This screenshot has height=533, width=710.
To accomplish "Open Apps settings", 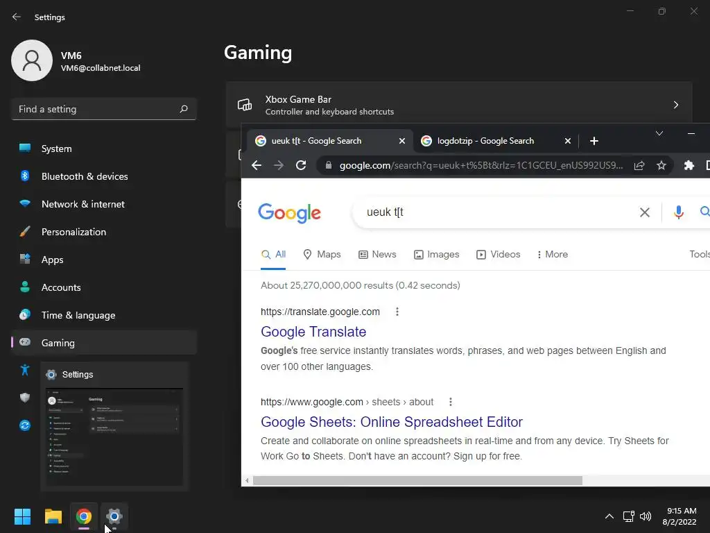I will click(104, 260).
